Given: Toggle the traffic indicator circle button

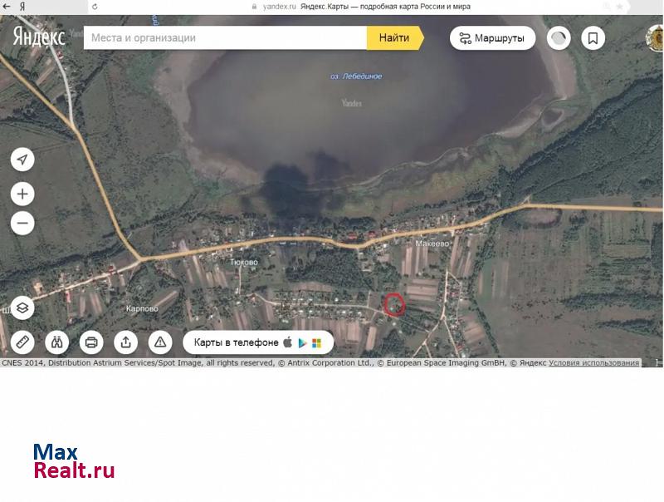Looking at the screenshot, I should click(x=559, y=38).
